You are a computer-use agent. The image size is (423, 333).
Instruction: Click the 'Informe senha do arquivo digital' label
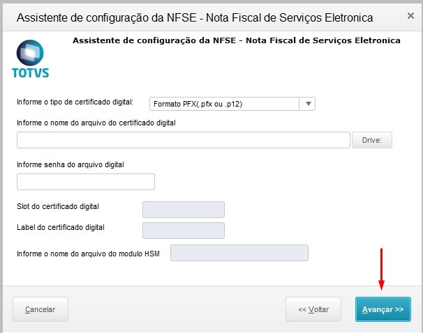(70, 164)
